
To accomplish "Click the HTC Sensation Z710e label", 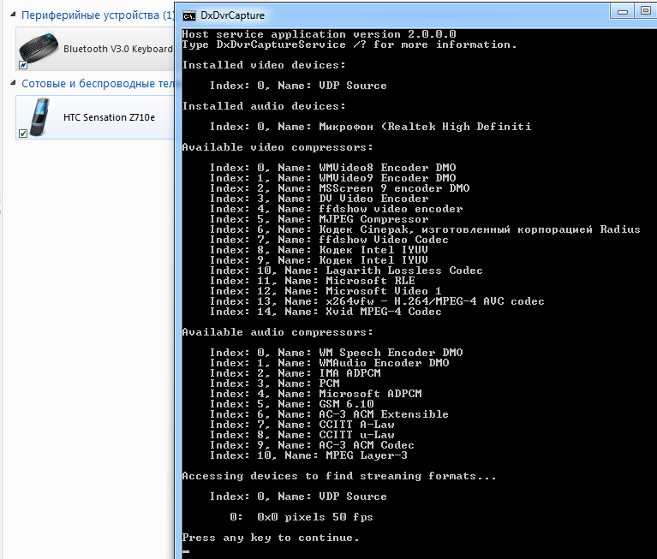I will point(109,117).
